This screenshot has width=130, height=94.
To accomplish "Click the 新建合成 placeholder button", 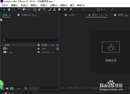I will (x=111, y=52).
